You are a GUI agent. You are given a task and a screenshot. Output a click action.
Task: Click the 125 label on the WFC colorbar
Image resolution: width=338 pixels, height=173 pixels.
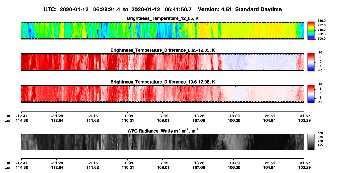coord(320,145)
